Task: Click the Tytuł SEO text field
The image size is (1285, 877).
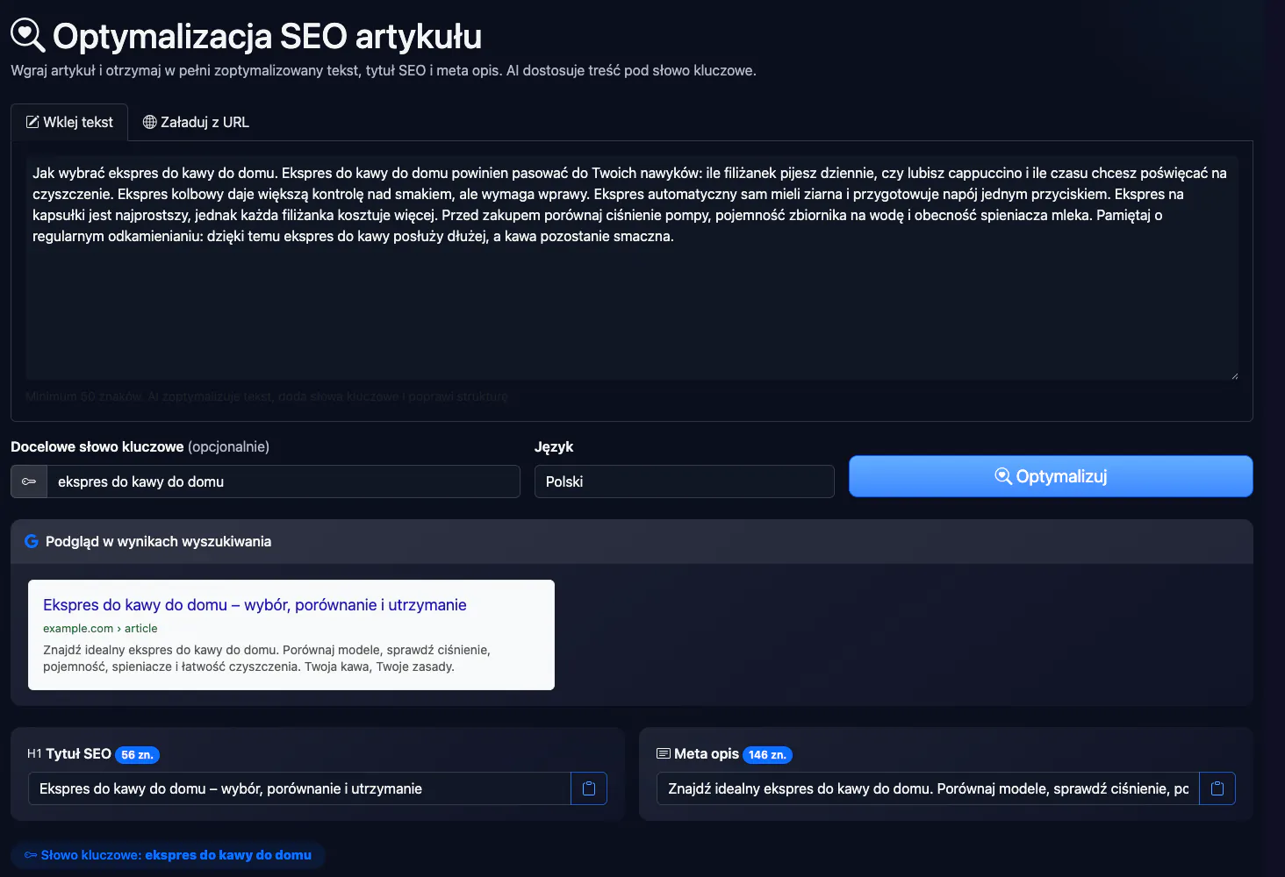Action: (x=299, y=788)
